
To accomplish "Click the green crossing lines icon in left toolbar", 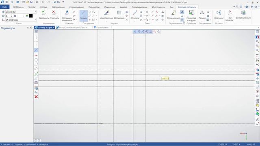I will (x=36, y=74).
